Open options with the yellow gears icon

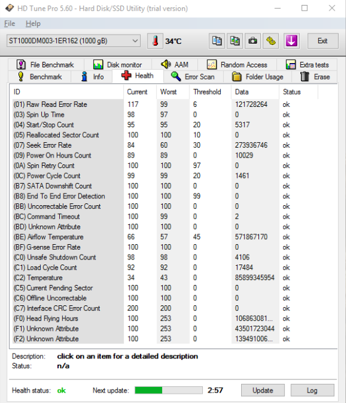[x=271, y=41]
